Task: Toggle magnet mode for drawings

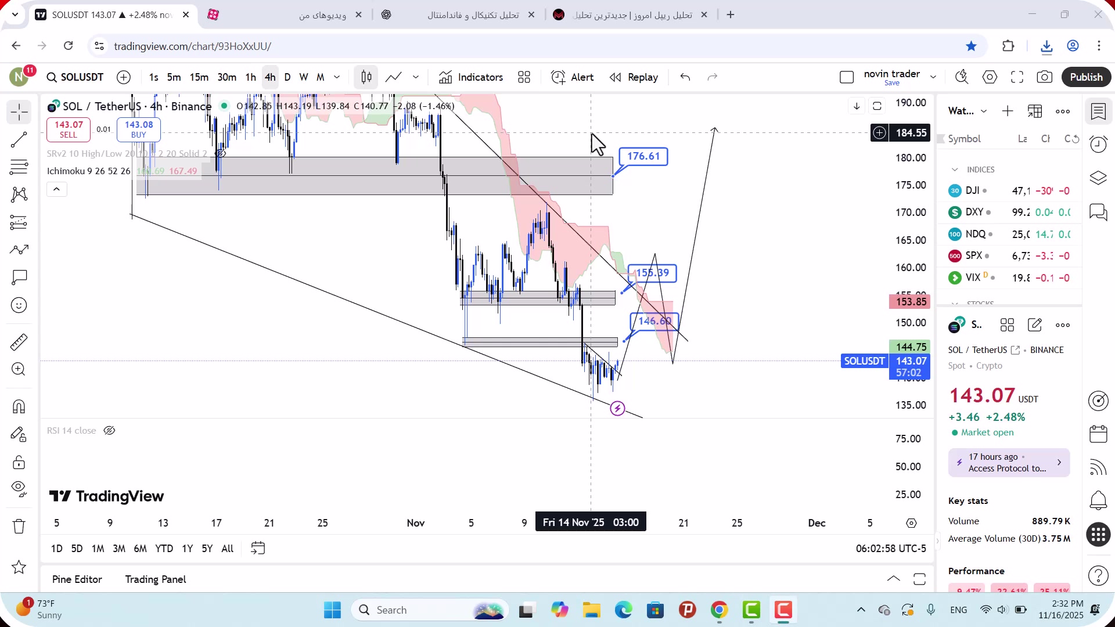Action: coord(19,406)
